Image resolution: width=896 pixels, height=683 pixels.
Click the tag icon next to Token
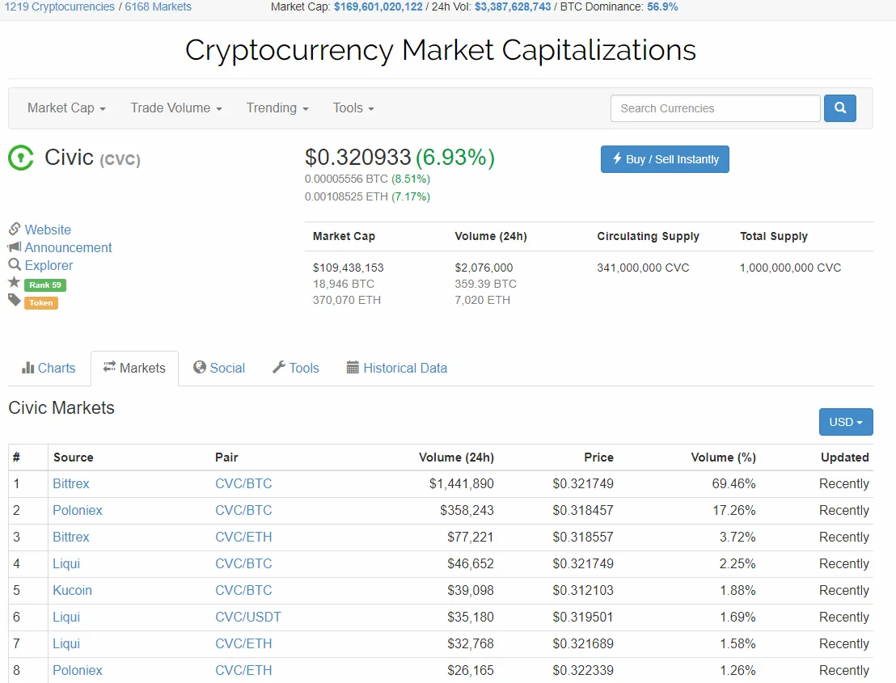(x=15, y=301)
